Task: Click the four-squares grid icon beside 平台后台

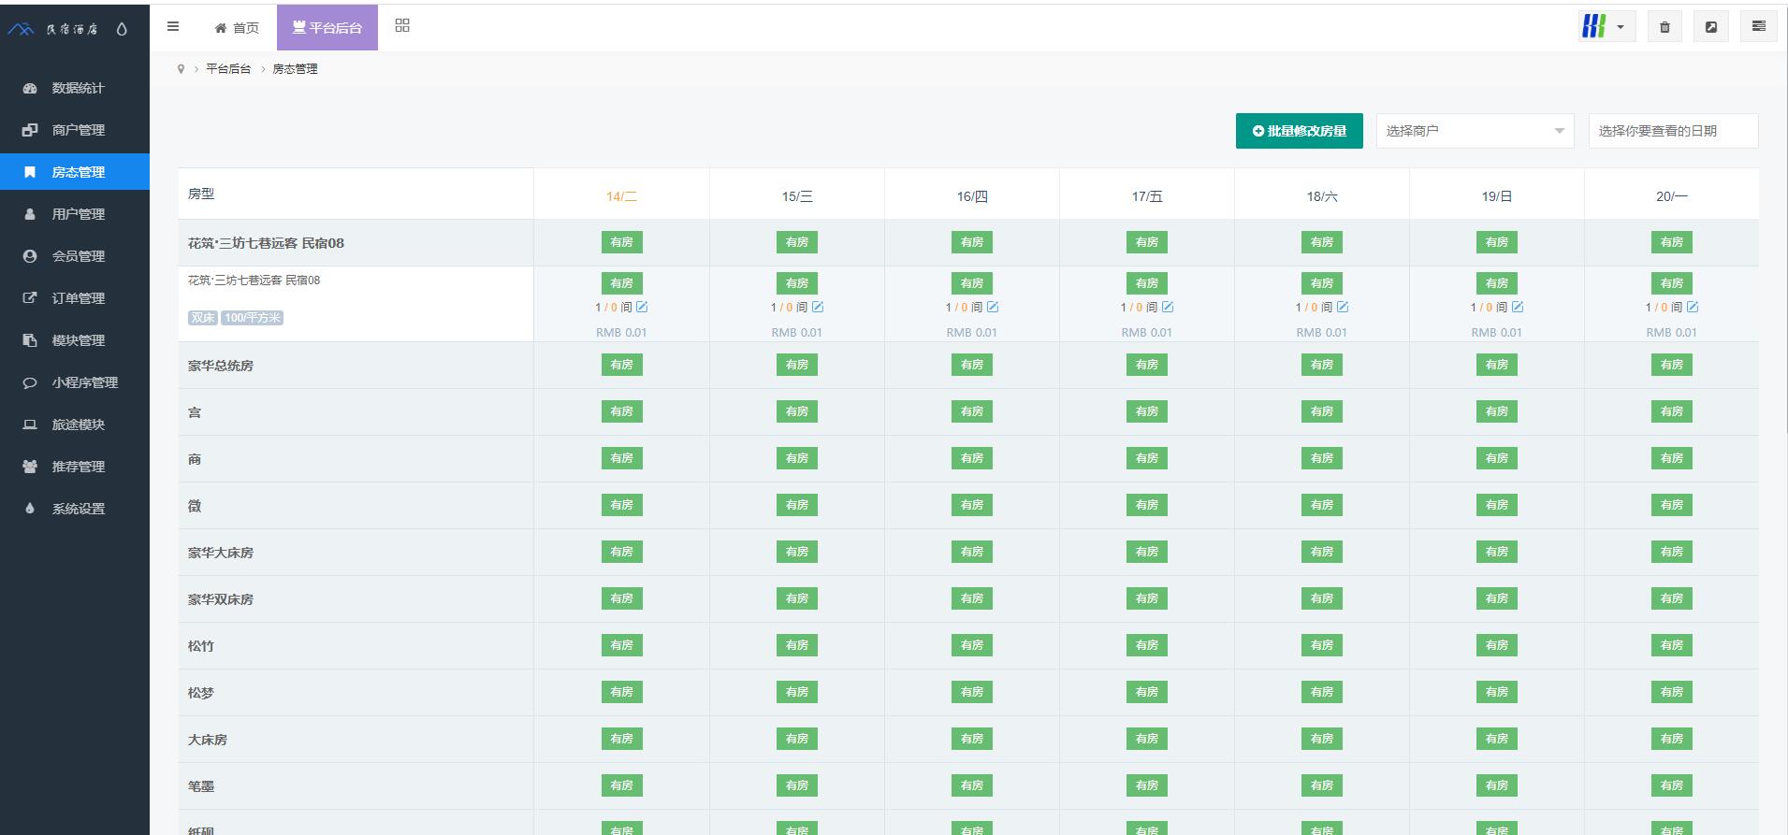Action: (402, 26)
